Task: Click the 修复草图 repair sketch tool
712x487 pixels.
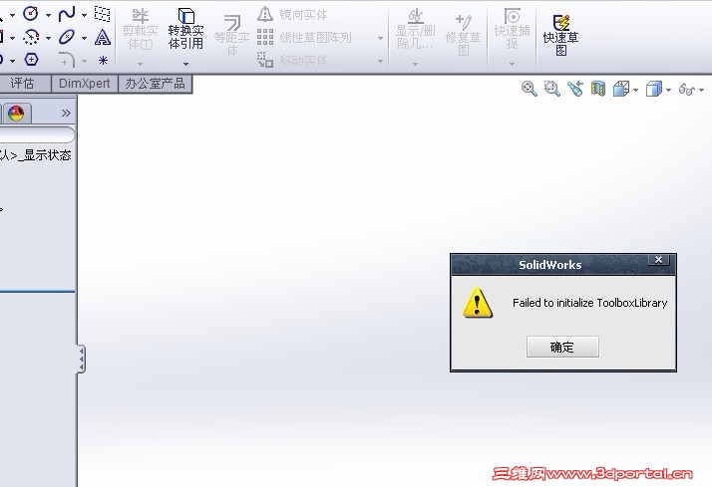Action: tap(463, 35)
